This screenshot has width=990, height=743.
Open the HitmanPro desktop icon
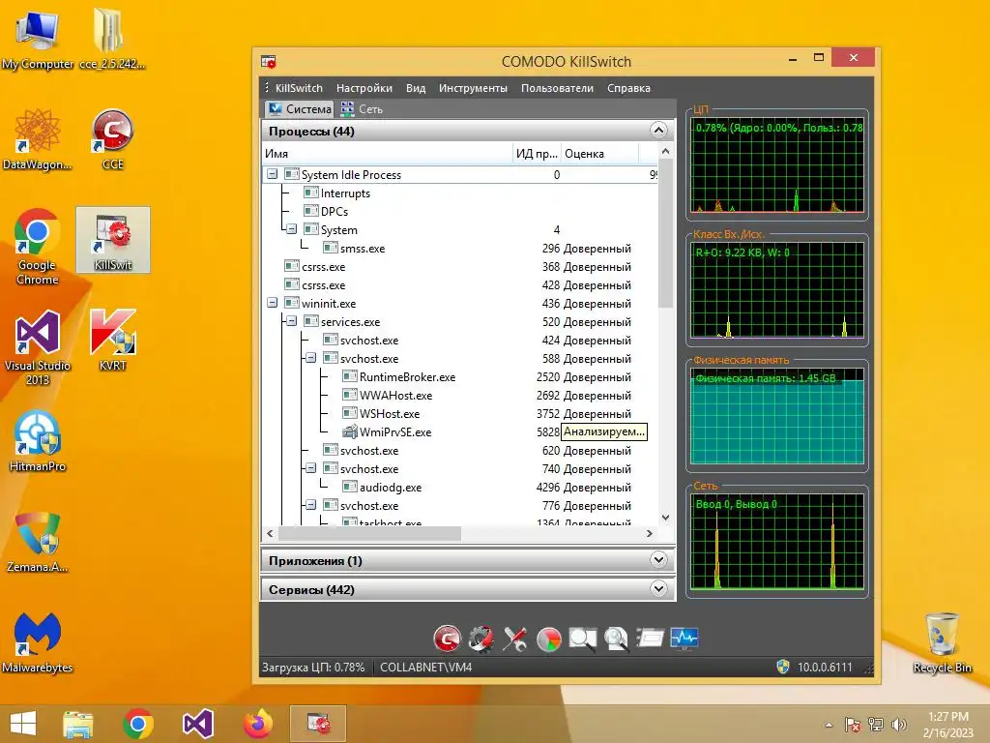(x=38, y=441)
